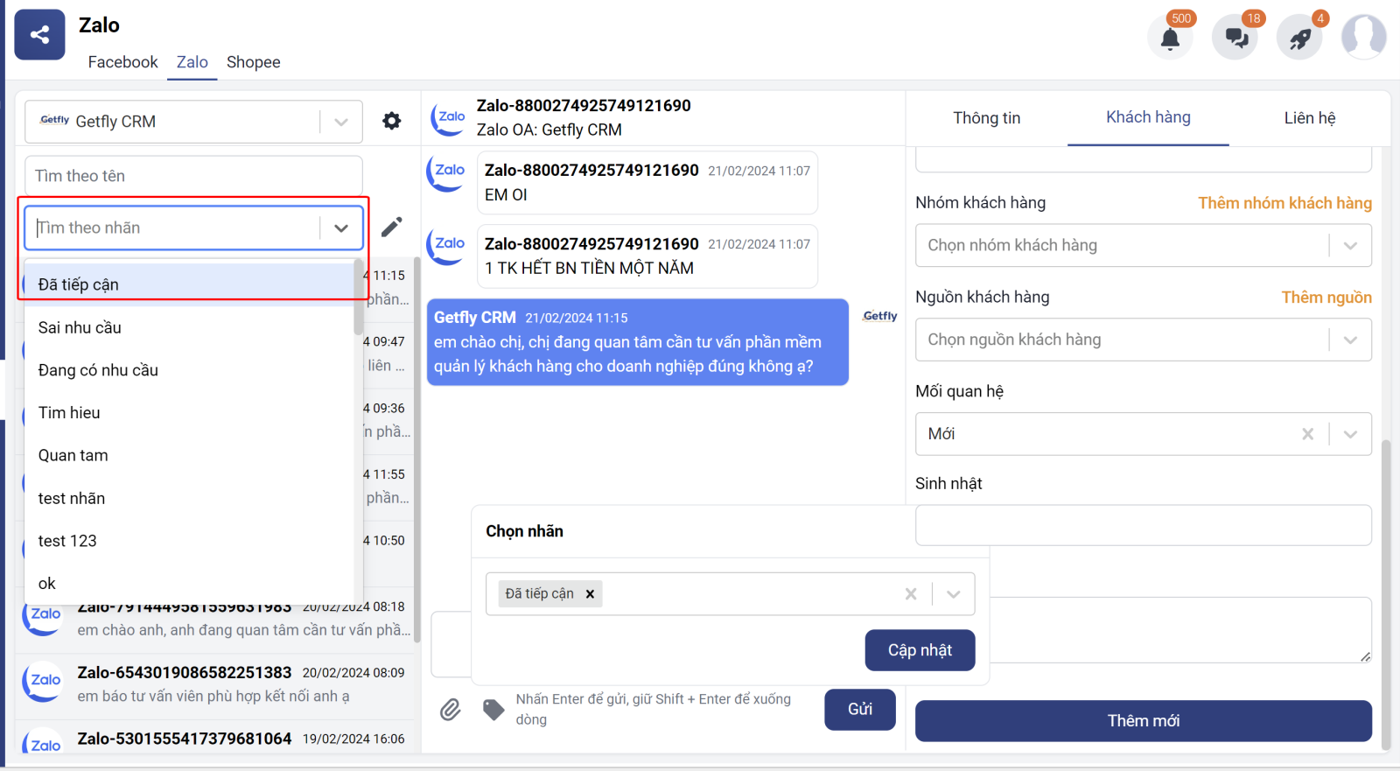The width and height of the screenshot is (1400, 771).
Task: Expand the Chọn nhãn label dropdown arrow
Action: click(953, 594)
